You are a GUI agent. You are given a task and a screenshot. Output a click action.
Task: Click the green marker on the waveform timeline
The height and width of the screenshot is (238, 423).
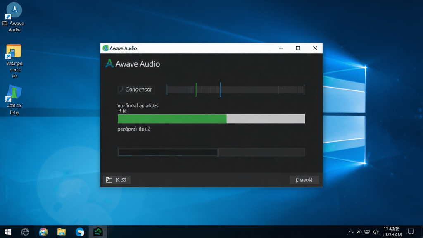(x=196, y=90)
